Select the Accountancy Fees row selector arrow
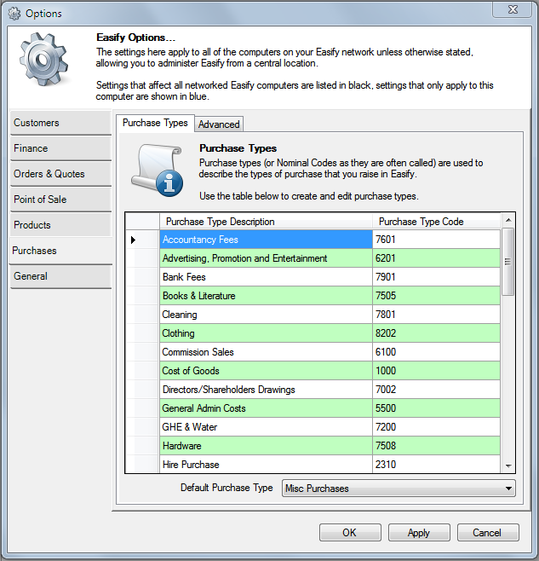 [142, 240]
